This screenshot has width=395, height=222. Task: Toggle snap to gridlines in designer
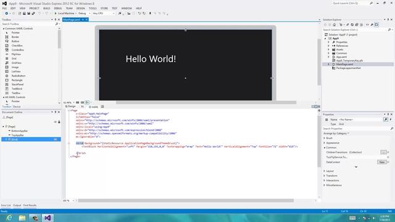82,102
